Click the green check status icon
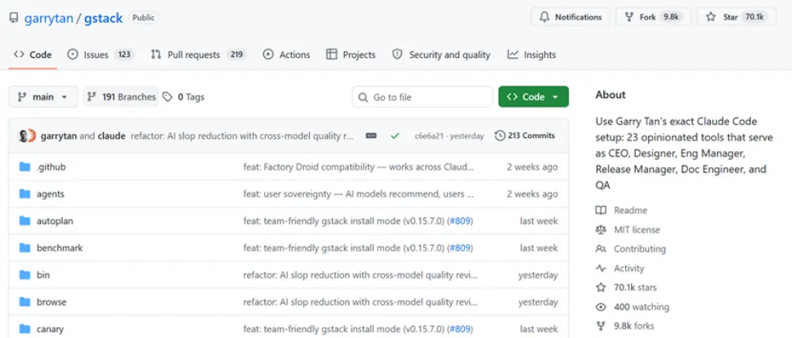This screenshot has width=792, height=338. click(x=395, y=136)
